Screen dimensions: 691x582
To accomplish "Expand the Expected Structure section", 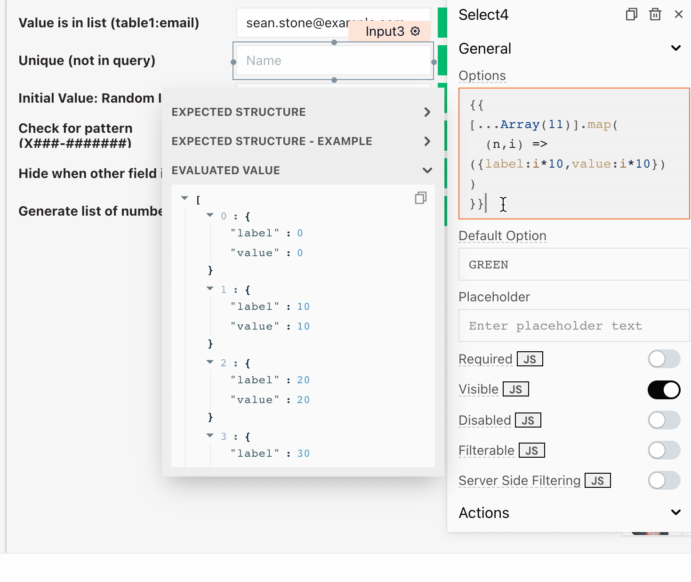I will 427,112.
